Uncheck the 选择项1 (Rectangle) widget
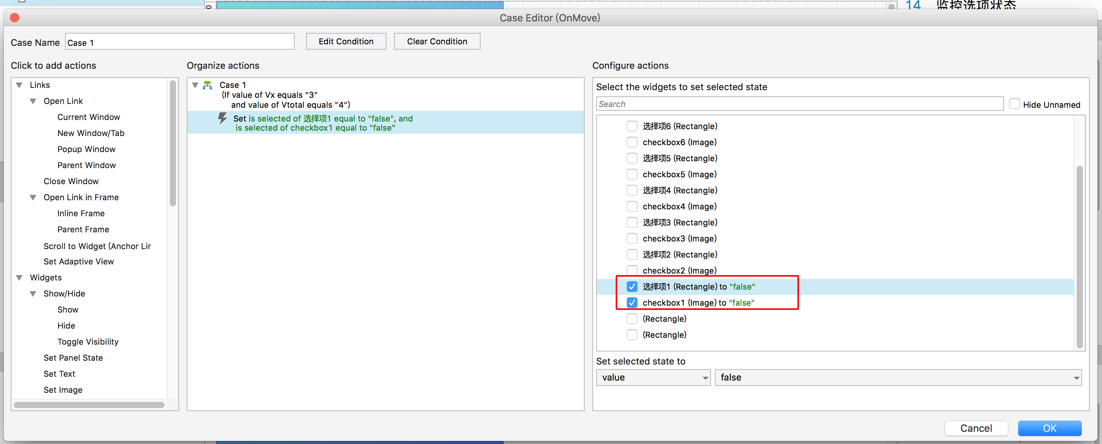This screenshot has width=1102, height=444. click(632, 286)
